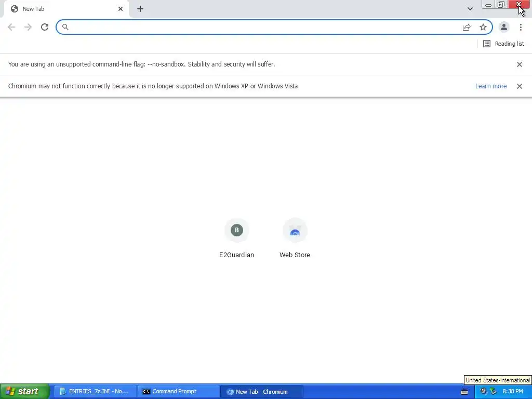Image resolution: width=532 pixels, height=399 pixels.
Task: Open the share this page icon
Action: point(467,27)
